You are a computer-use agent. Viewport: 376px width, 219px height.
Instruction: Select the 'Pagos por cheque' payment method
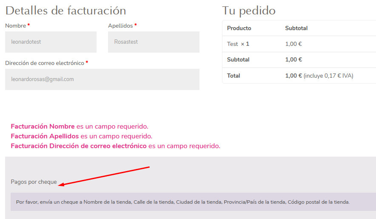coord(34,182)
